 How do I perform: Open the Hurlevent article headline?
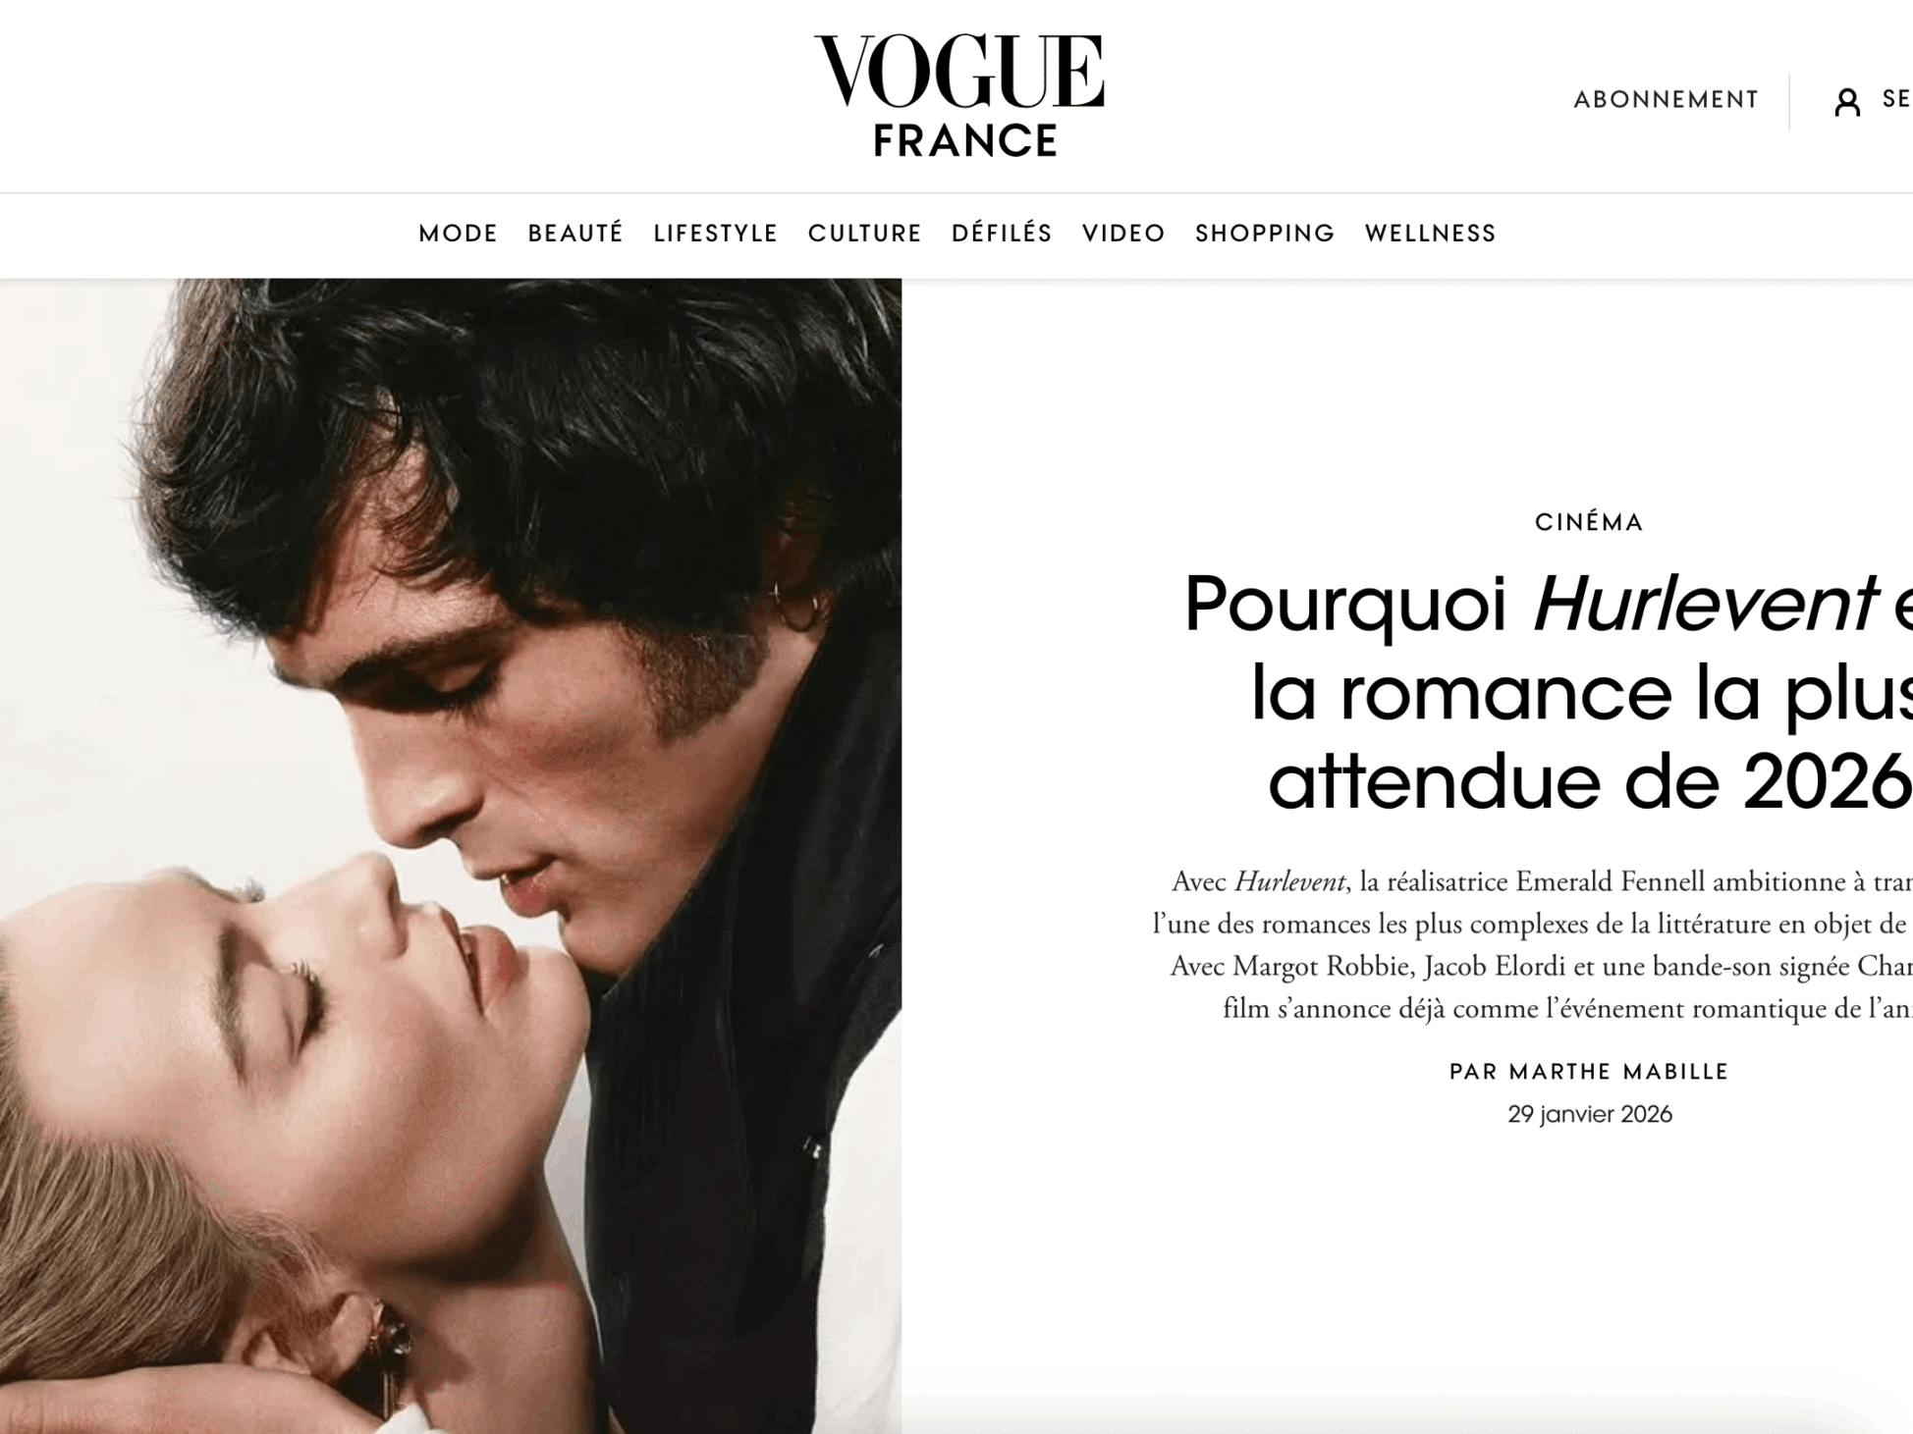[x=1549, y=691]
